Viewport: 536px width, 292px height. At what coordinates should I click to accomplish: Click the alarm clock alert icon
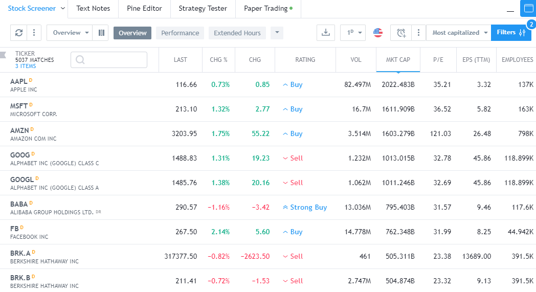point(401,33)
